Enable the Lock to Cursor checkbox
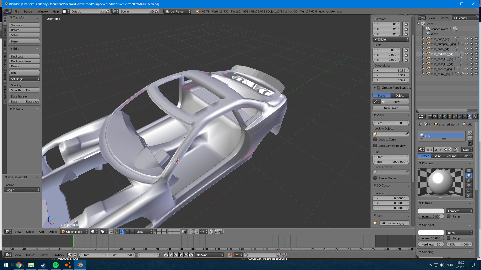481x270 pixels. click(375, 139)
